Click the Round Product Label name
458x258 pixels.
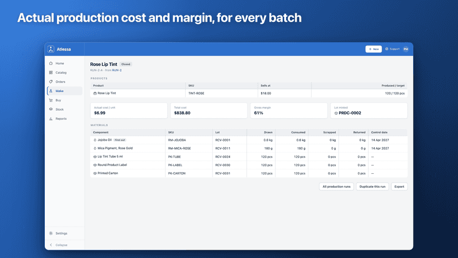point(112,165)
